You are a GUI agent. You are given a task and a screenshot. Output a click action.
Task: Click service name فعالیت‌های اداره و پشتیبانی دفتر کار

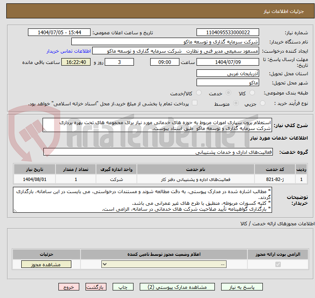click(196, 179)
